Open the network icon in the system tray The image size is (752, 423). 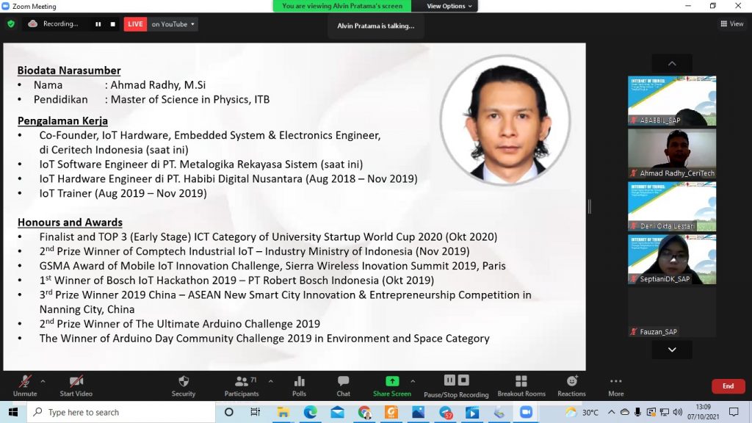click(664, 412)
